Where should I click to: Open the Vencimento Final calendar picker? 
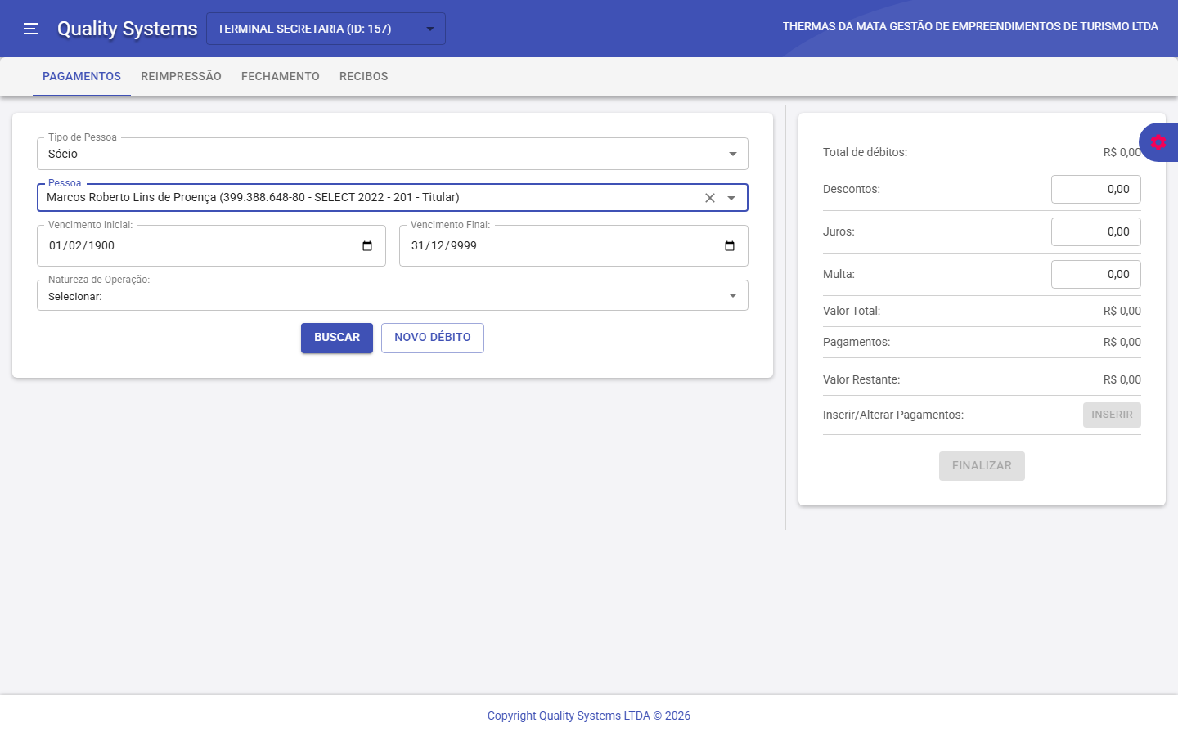coord(729,245)
